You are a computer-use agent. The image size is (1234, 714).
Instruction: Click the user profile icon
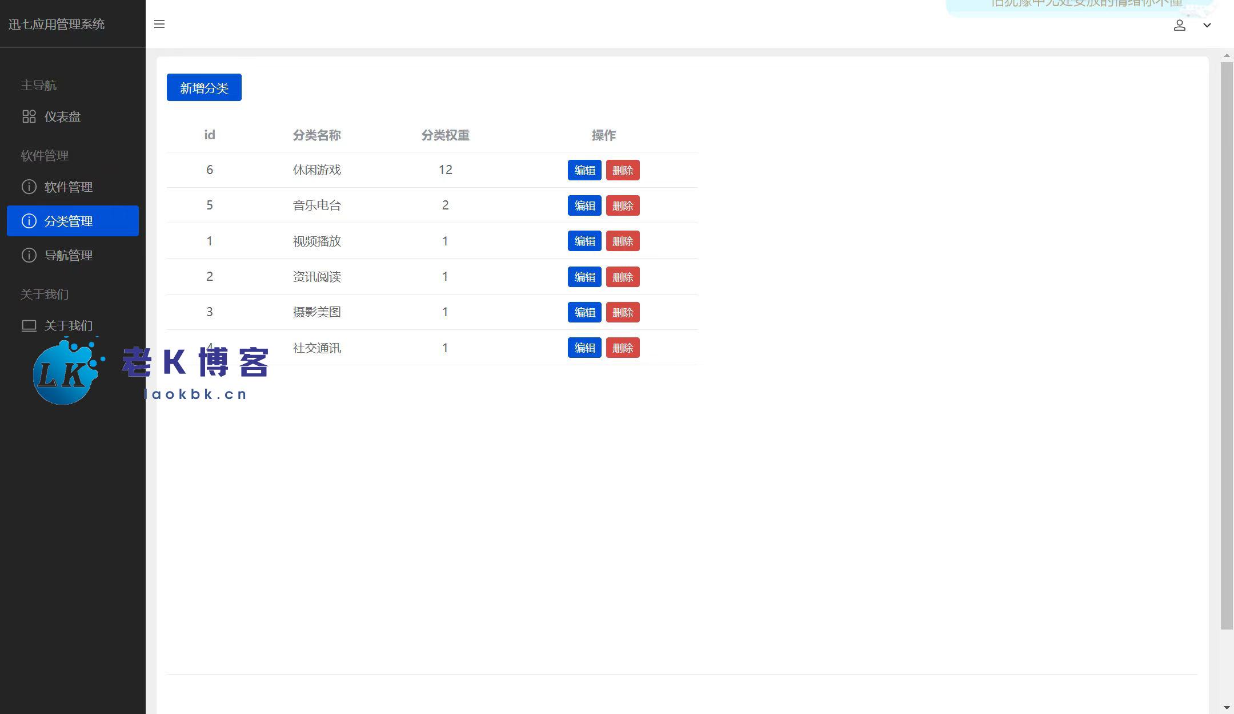1179,25
